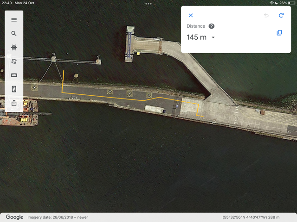
Task: Select the Measure ruler tool
Action: (14, 75)
